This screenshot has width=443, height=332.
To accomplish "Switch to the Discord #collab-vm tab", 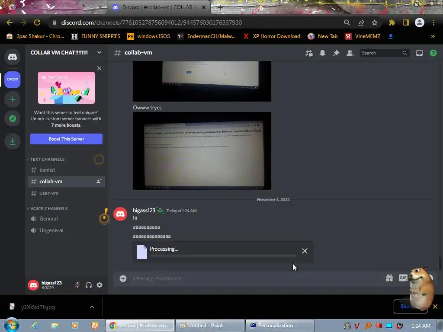I will tap(159, 7).
